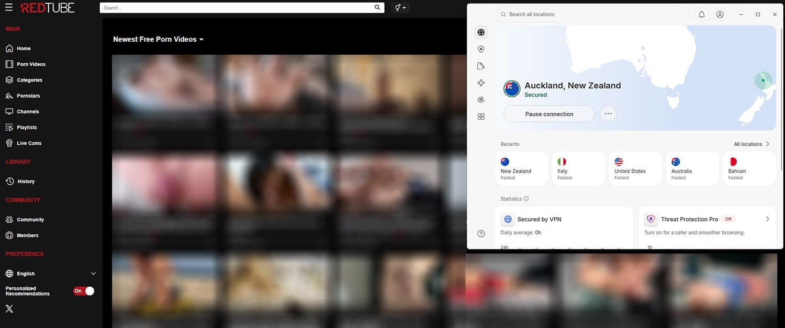
Task: Click the RedTube logo in the header
Action: tap(48, 8)
